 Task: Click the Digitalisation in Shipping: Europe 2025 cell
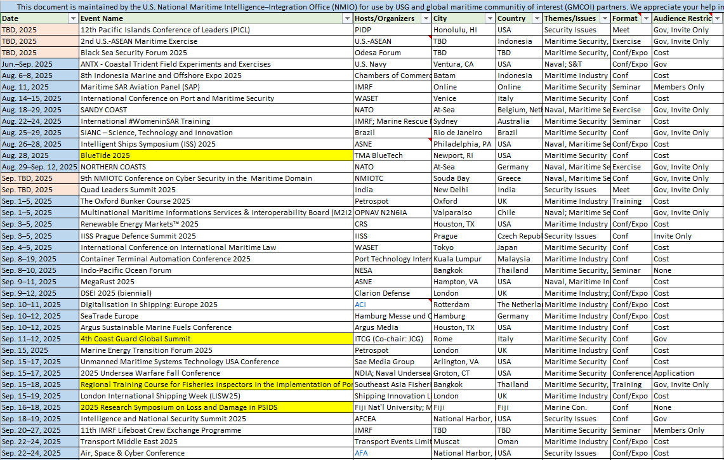click(x=216, y=305)
